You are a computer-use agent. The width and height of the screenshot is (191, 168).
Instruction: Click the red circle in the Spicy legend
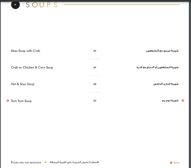(x=171, y=163)
